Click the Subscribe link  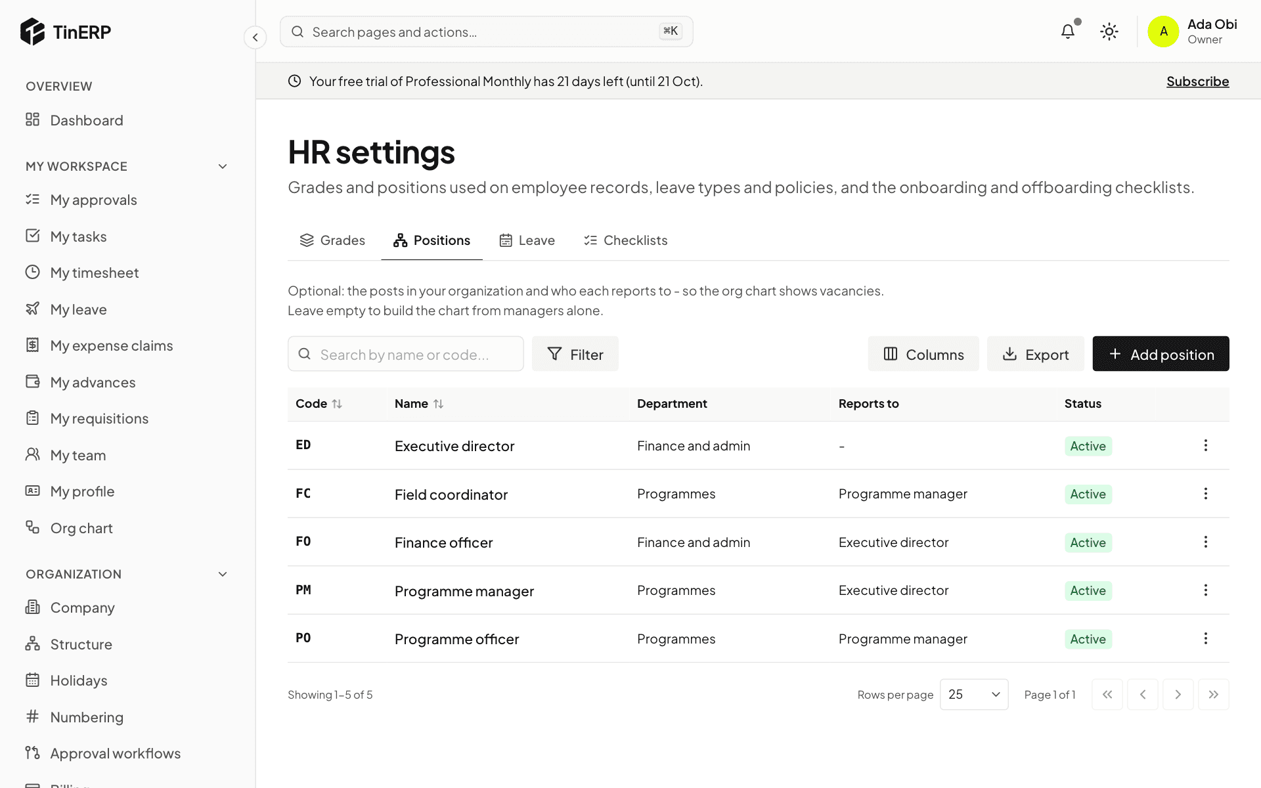coord(1197,81)
